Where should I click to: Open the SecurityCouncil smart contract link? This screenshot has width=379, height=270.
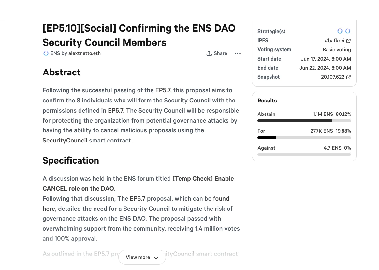[65, 141]
